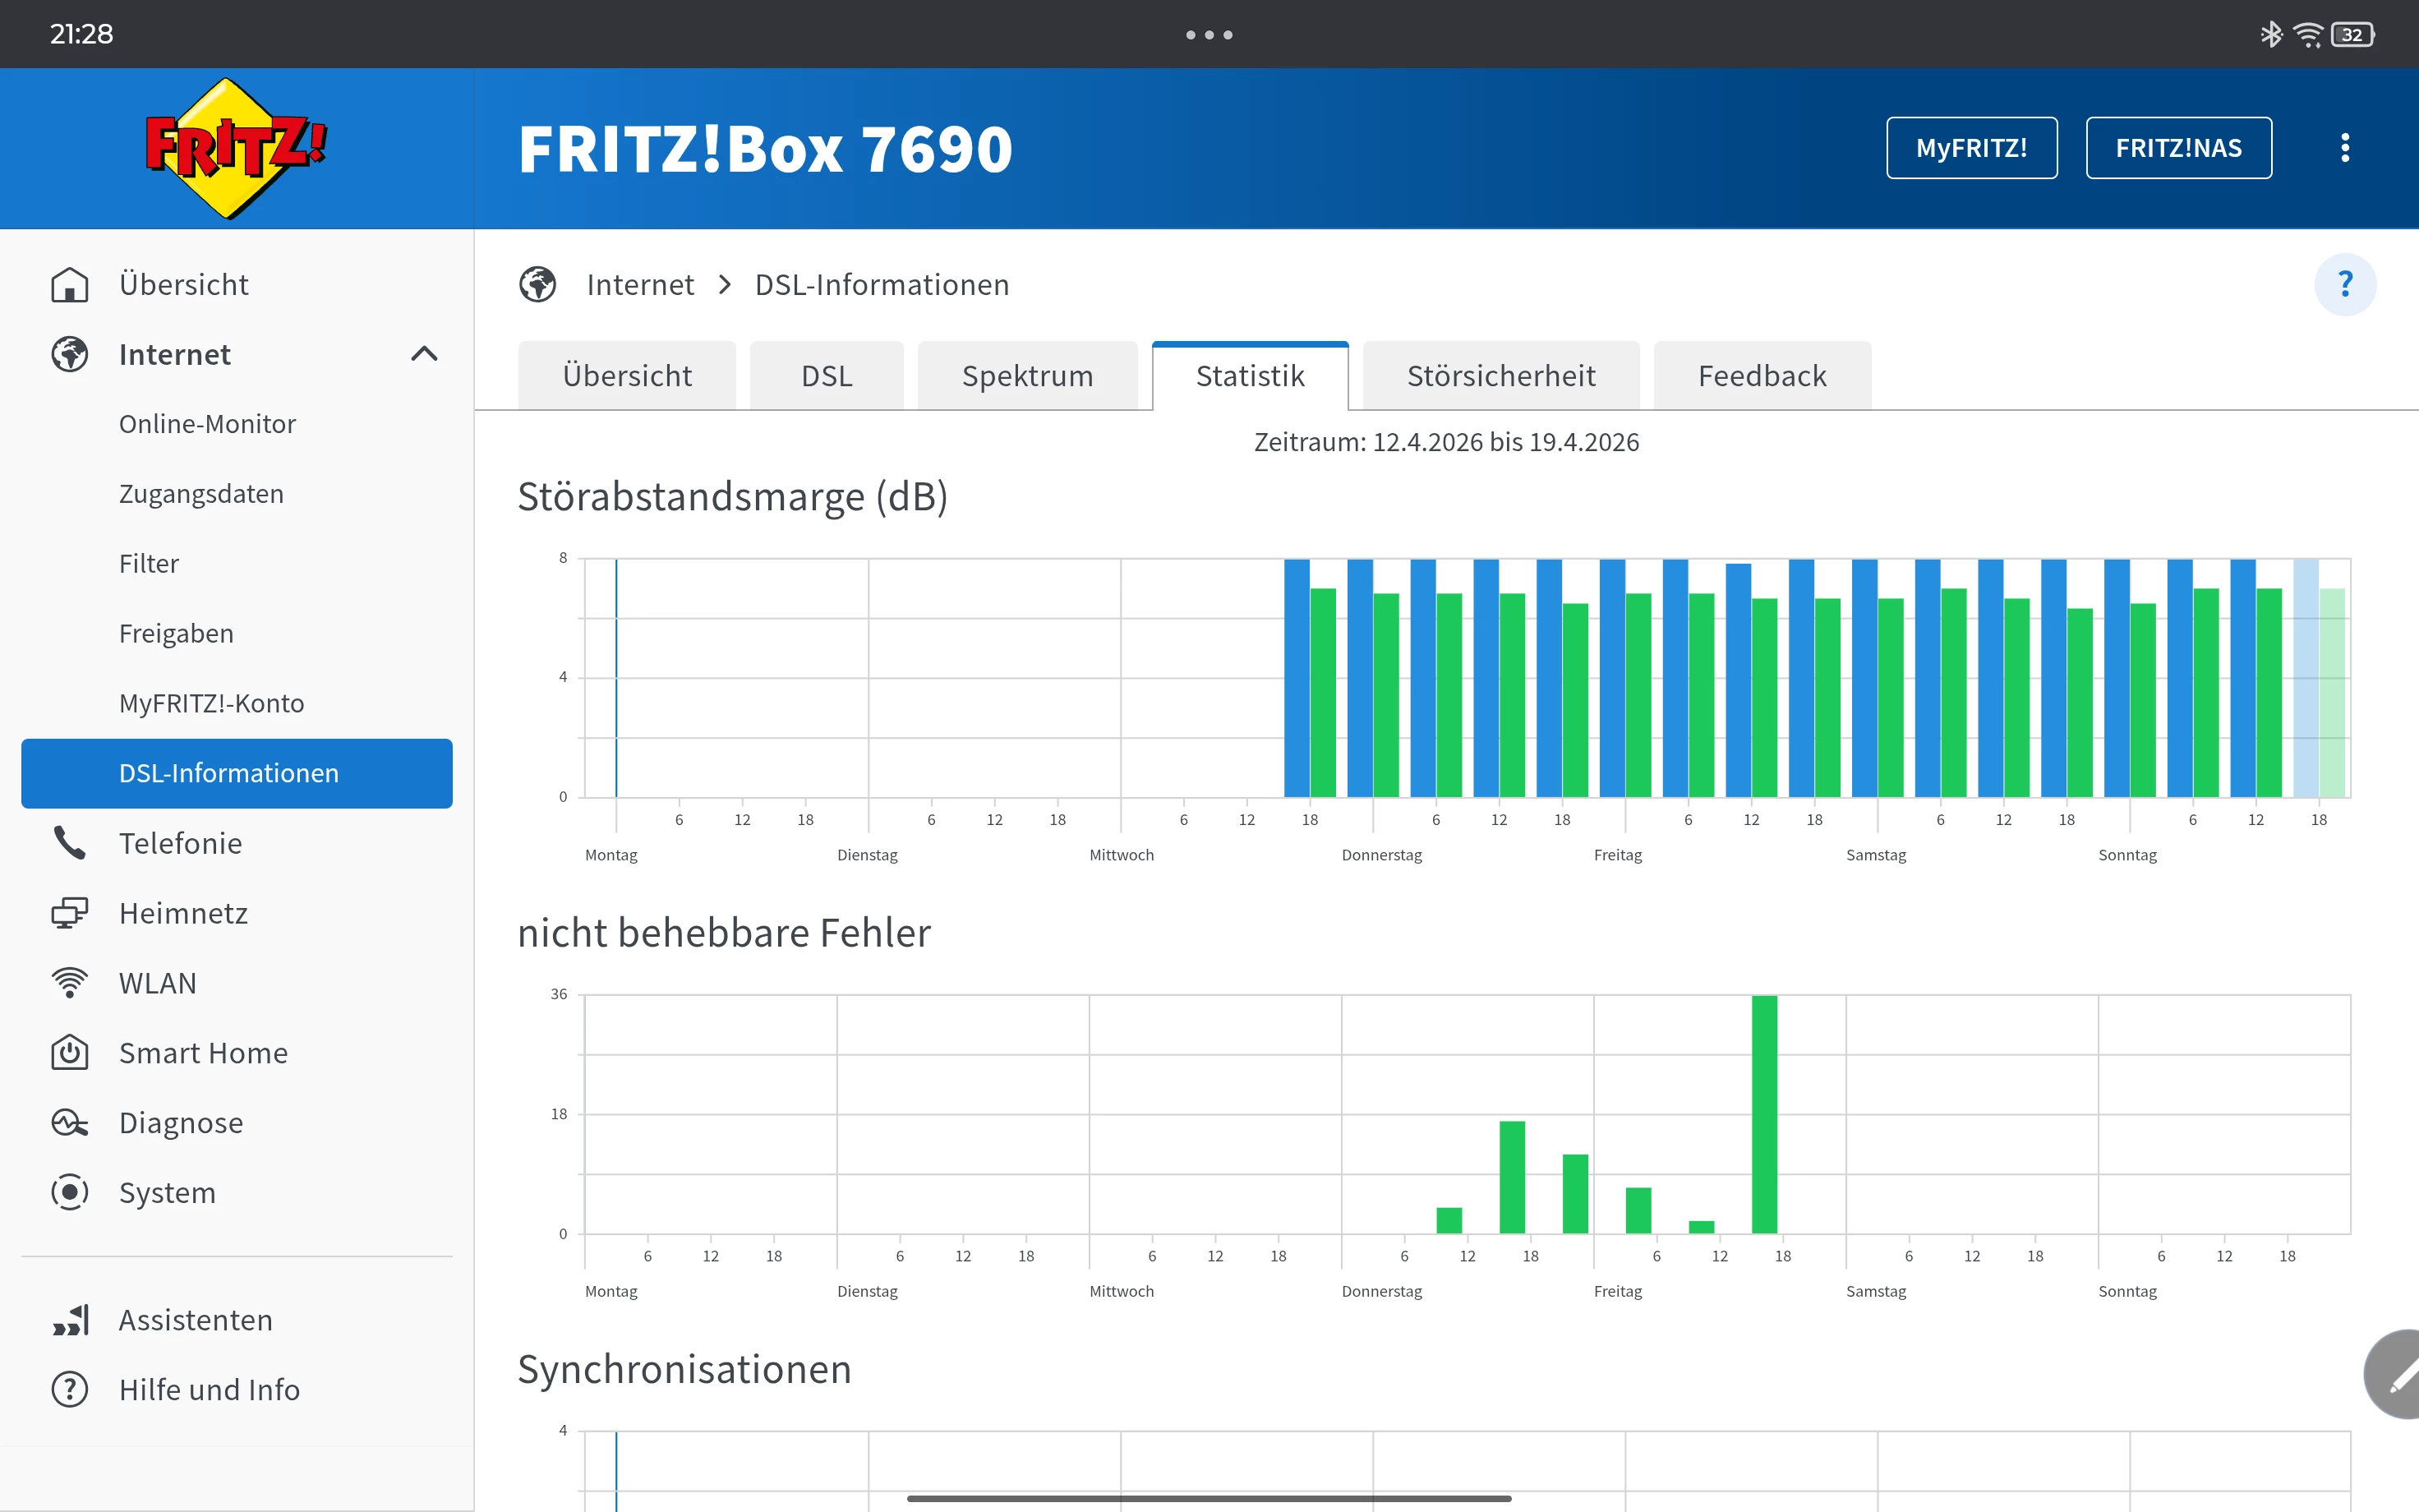Click the FRITZ! logo
Viewport: 2419px width, 1512px height.
point(236,148)
